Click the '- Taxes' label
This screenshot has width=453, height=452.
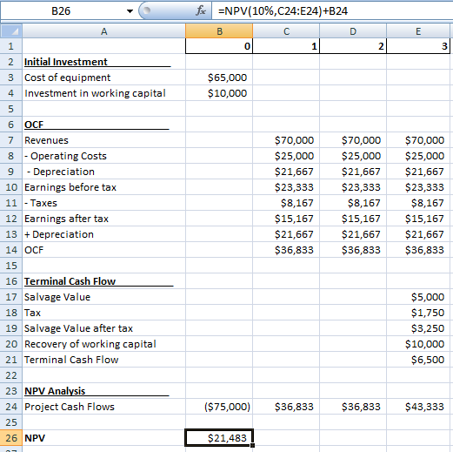pyautogui.click(x=41, y=203)
